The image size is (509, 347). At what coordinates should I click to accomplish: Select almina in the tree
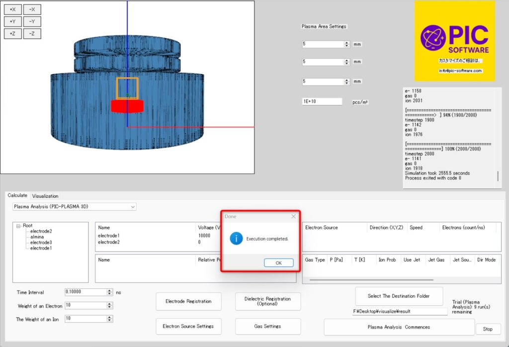click(37, 237)
